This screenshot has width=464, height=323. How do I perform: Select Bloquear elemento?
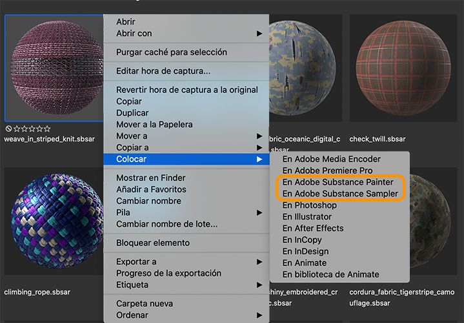click(186, 243)
